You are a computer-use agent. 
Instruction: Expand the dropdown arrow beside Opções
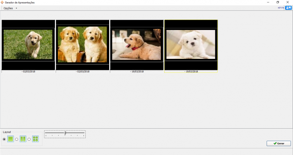pyautogui.click(x=16, y=8)
